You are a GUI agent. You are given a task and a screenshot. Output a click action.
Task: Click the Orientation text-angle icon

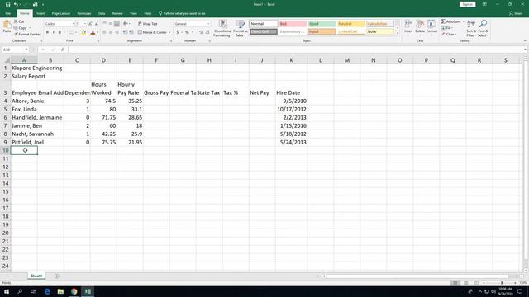pos(126,24)
